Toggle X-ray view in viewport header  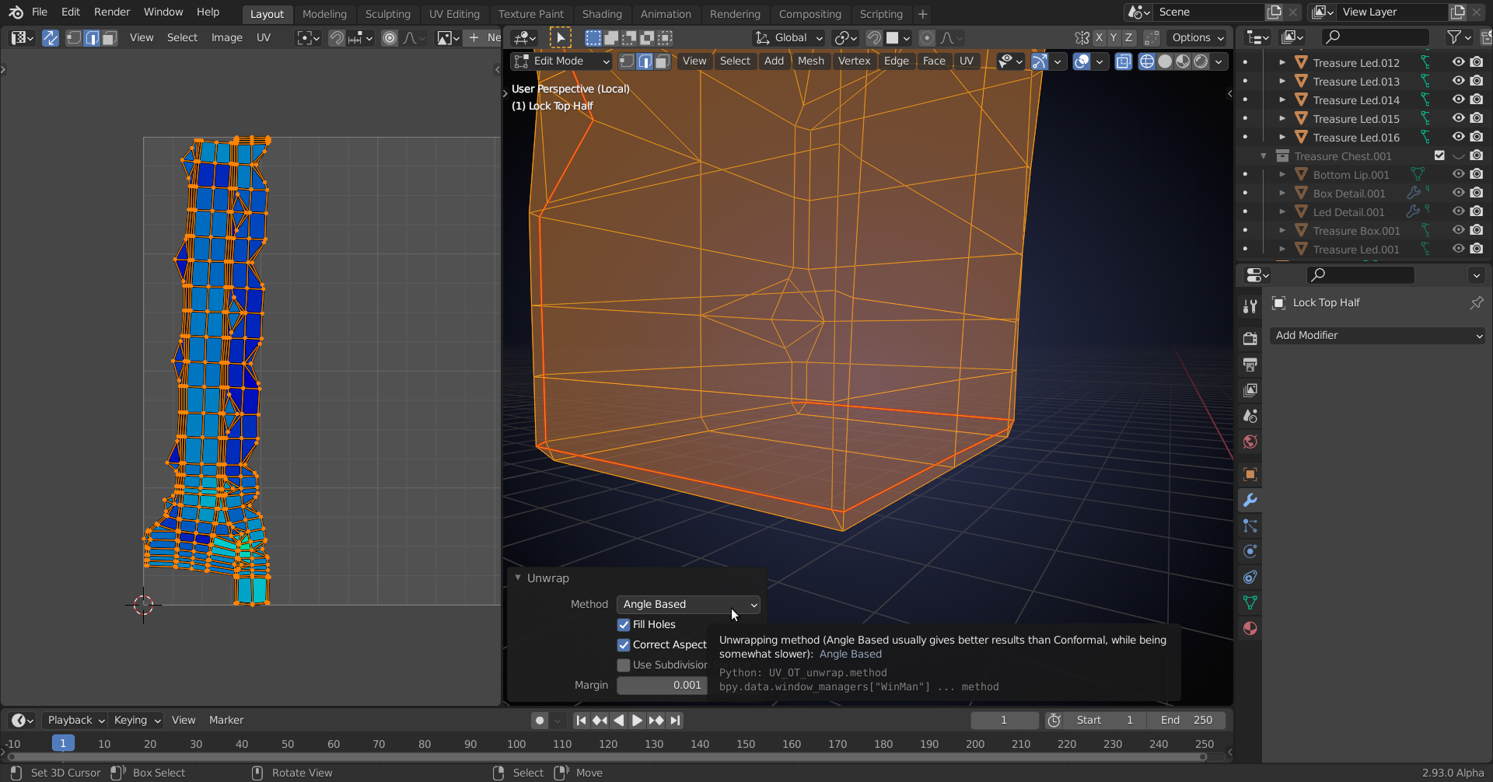(1123, 61)
